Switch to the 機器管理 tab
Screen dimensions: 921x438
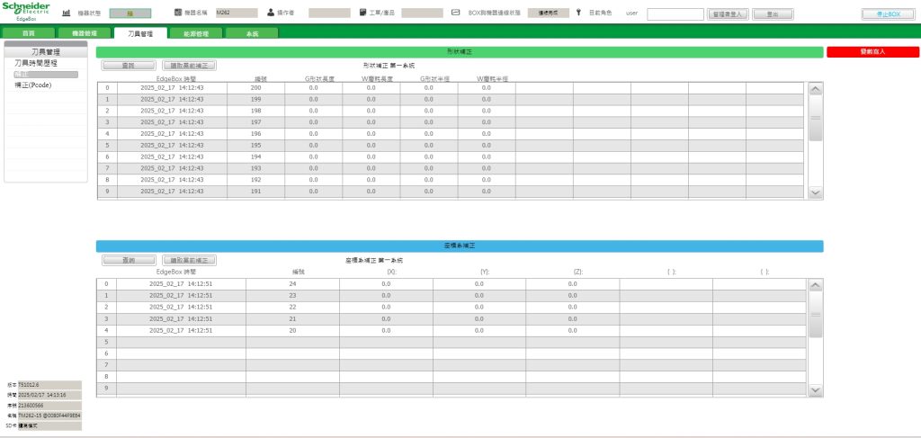(84, 33)
